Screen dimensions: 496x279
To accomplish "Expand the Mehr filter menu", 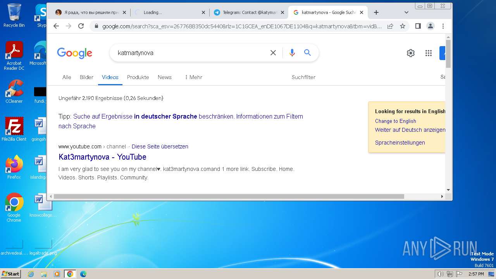I will click(x=193, y=77).
